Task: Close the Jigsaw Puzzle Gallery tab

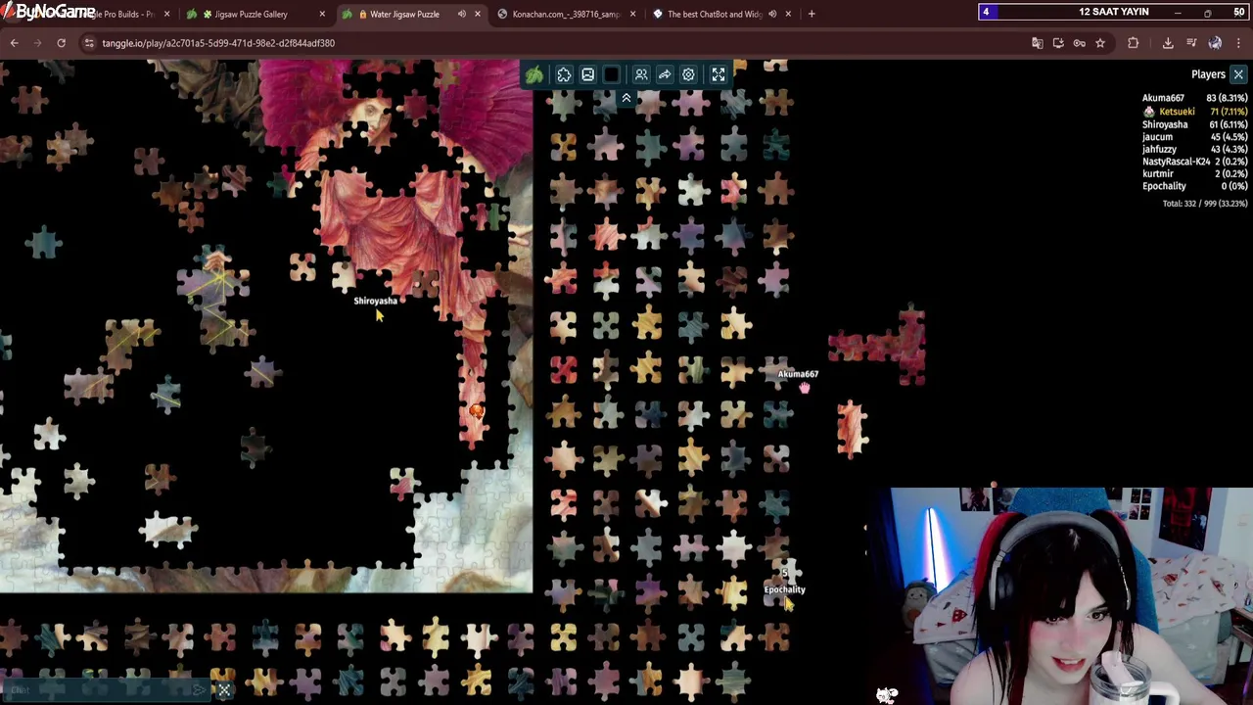Action: coord(322,14)
